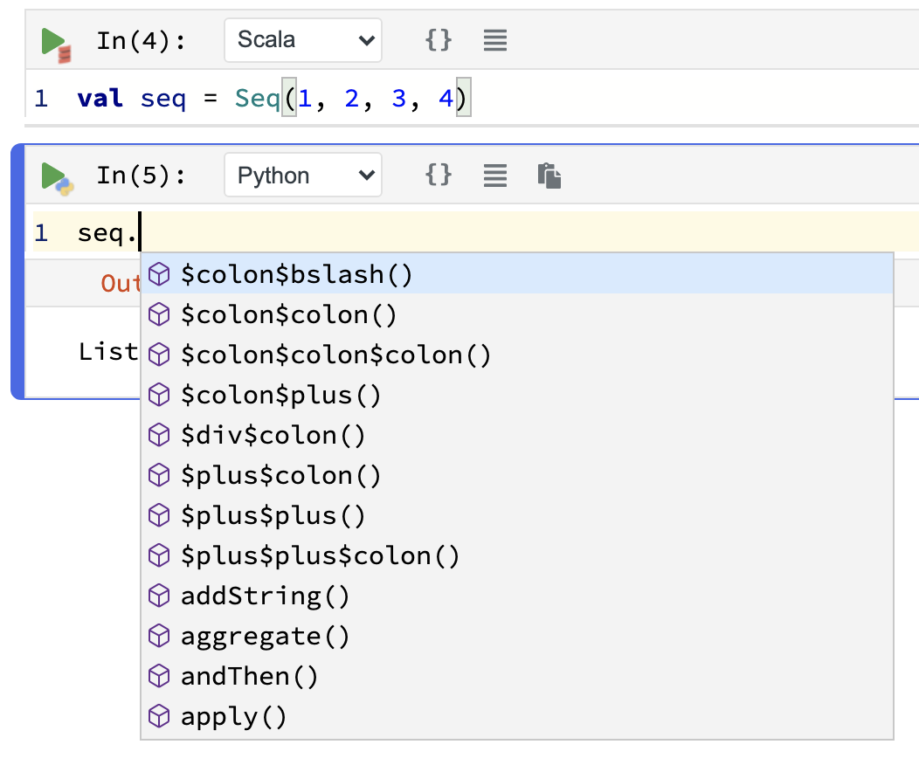Open the hamburger options icon of cell In(4)
Viewport: 919px width, 765px height.
point(494,39)
